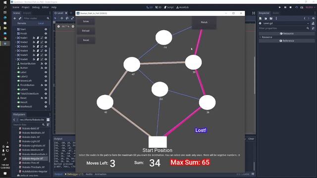This screenshot has width=317, height=178.
Task: Expand Node2 in the scene tree
Action: [x=16, y=42]
